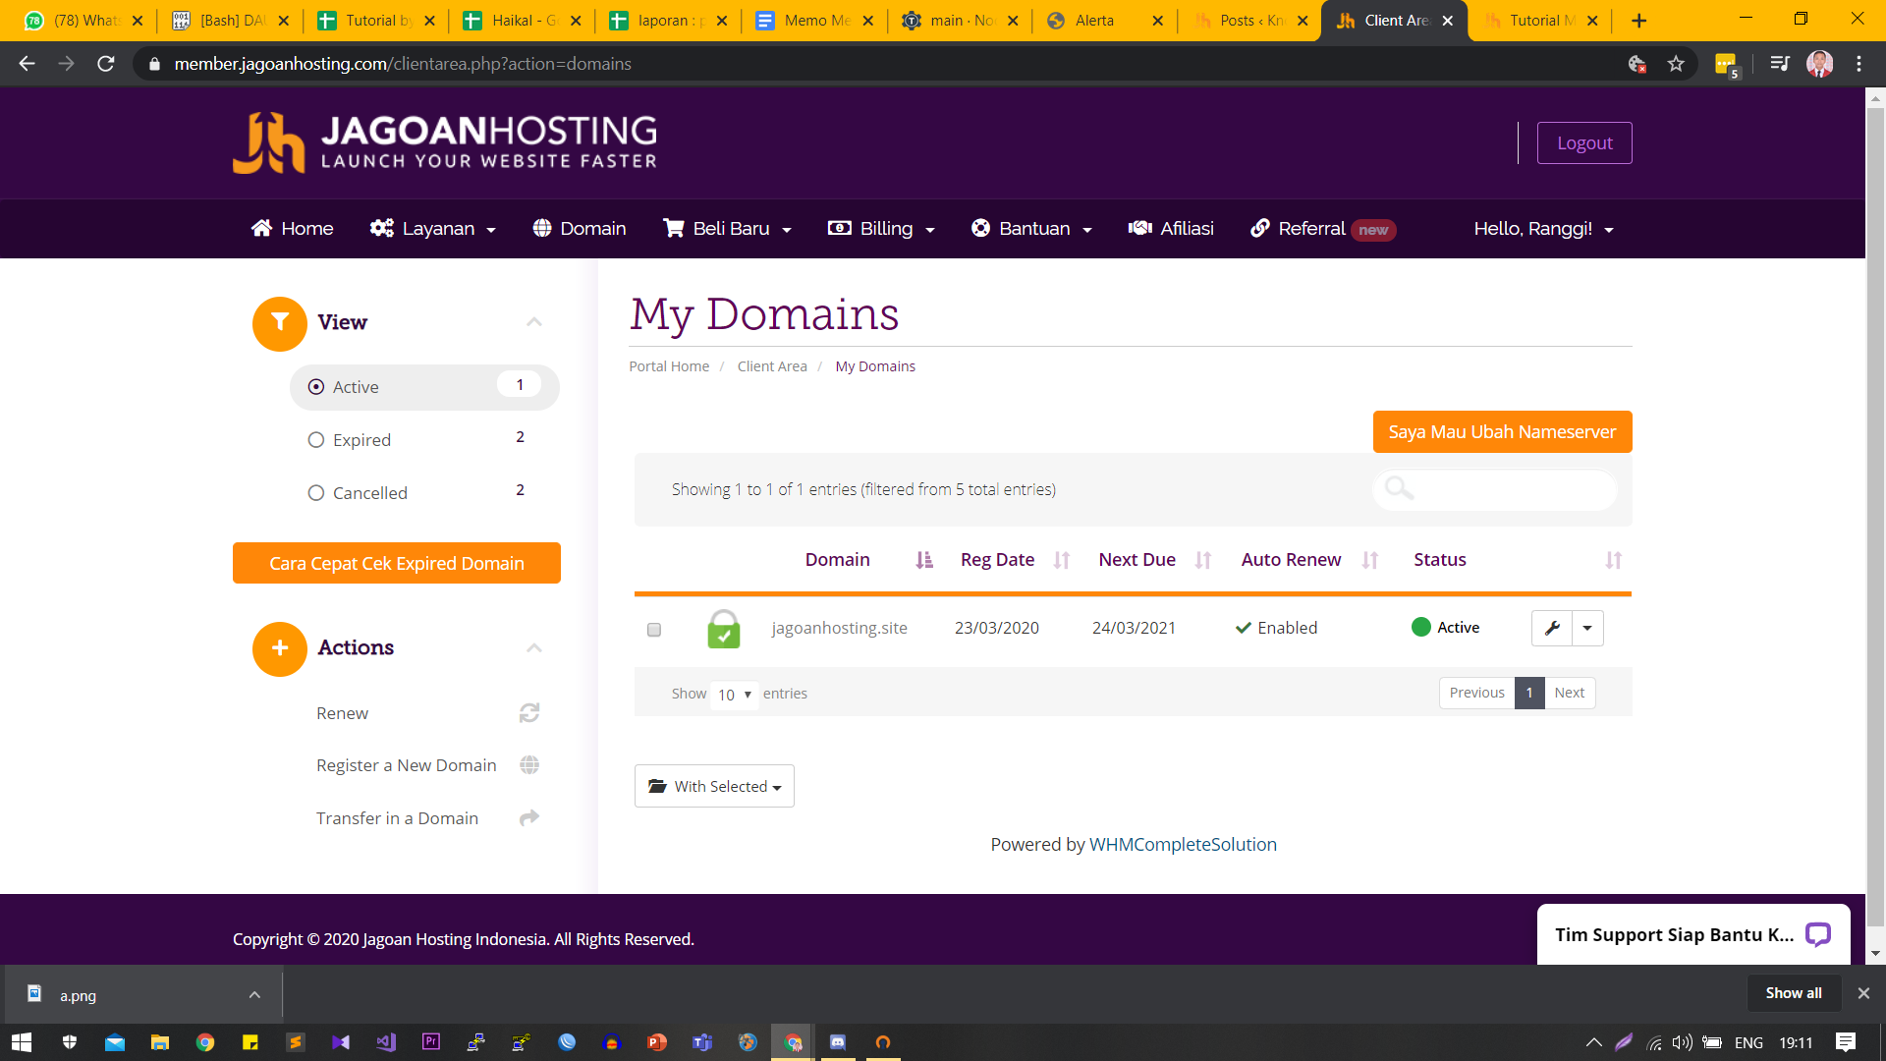Screen dimensions: 1886x1061
Task: Select the Expired filter radio button
Action: pyautogui.click(x=316, y=440)
